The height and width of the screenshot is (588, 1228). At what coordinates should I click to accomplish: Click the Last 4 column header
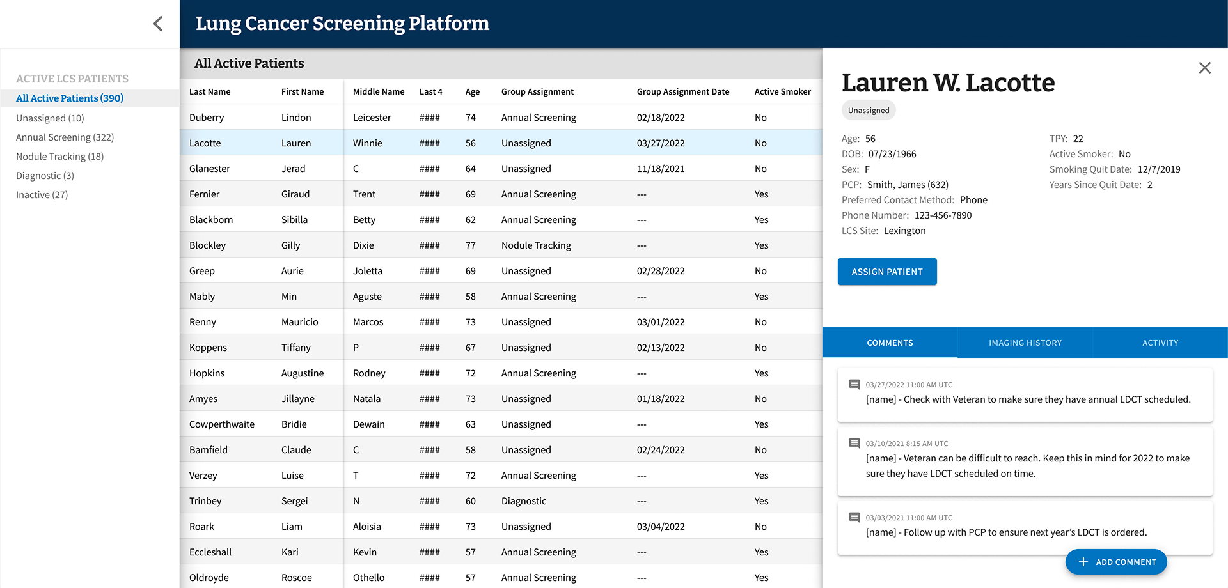(x=430, y=91)
